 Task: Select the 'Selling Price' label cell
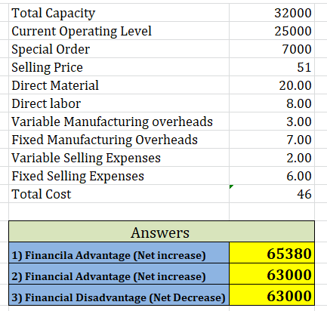point(119,67)
